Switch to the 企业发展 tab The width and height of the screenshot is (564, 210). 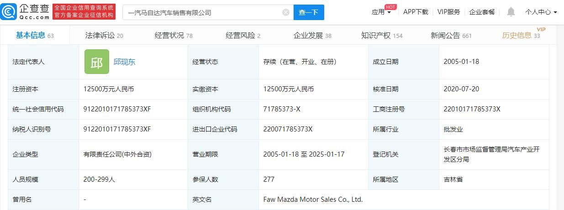(312, 35)
